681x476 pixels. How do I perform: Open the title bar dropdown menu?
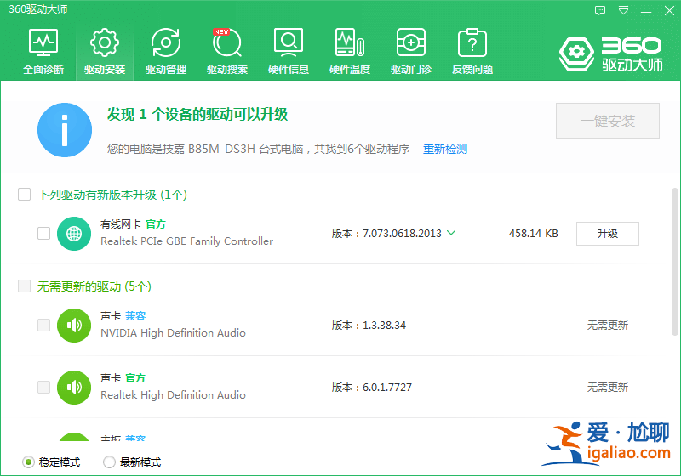point(623,10)
